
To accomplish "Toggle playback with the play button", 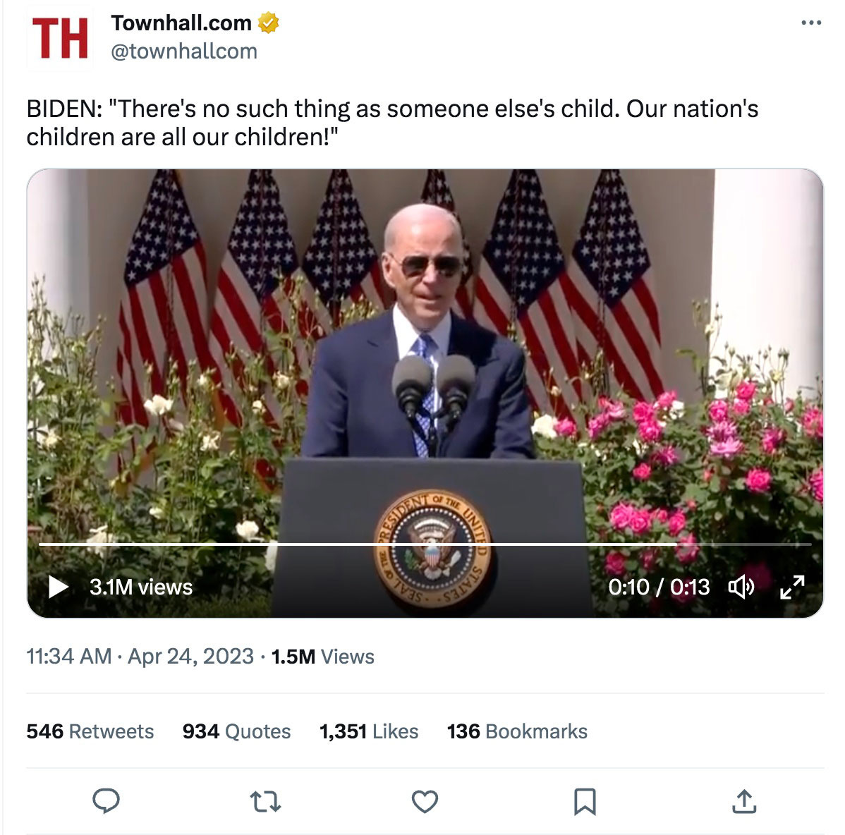I will (59, 586).
